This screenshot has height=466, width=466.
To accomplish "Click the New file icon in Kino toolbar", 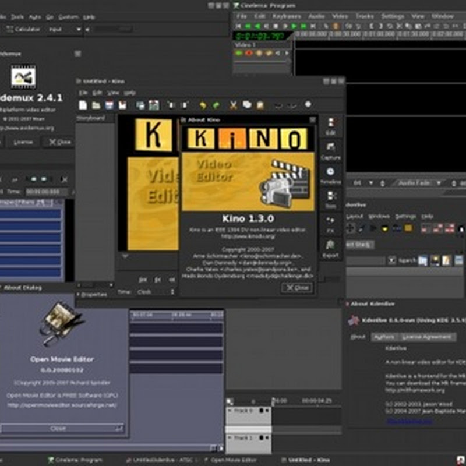I will click(83, 105).
